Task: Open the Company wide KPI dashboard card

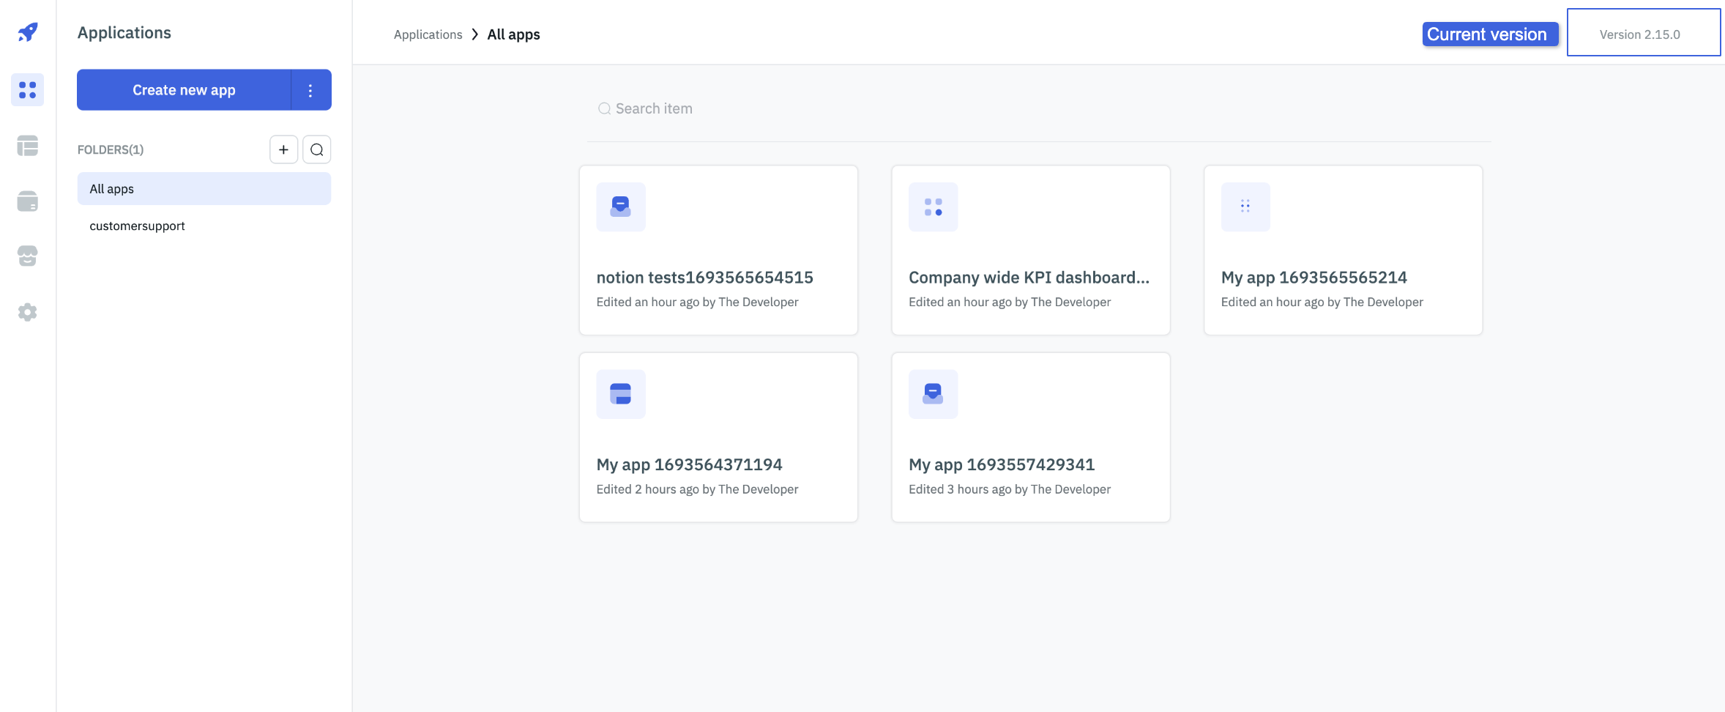Action: point(1030,251)
